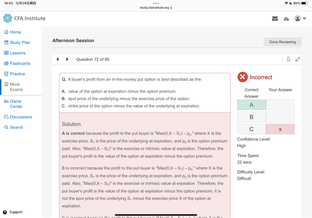The height and width of the screenshot is (218, 312).
Task: Click the Game Center controller icon
Action: coord(6,101)
